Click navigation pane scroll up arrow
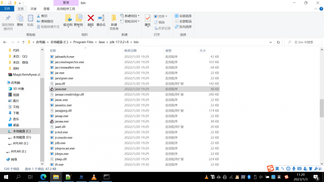 click(x=42, y=50)
